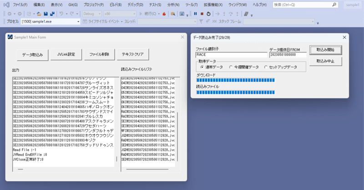Image resolution: width=364 pixels, height=190 pixels.
Task: Open the 拡張機能(X) menu
Action: pos(213,5)
